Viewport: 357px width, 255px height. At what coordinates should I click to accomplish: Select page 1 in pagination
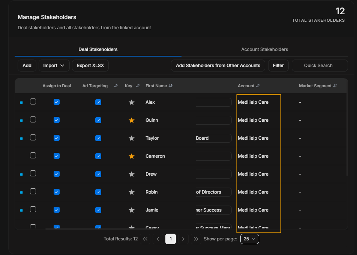171,239
